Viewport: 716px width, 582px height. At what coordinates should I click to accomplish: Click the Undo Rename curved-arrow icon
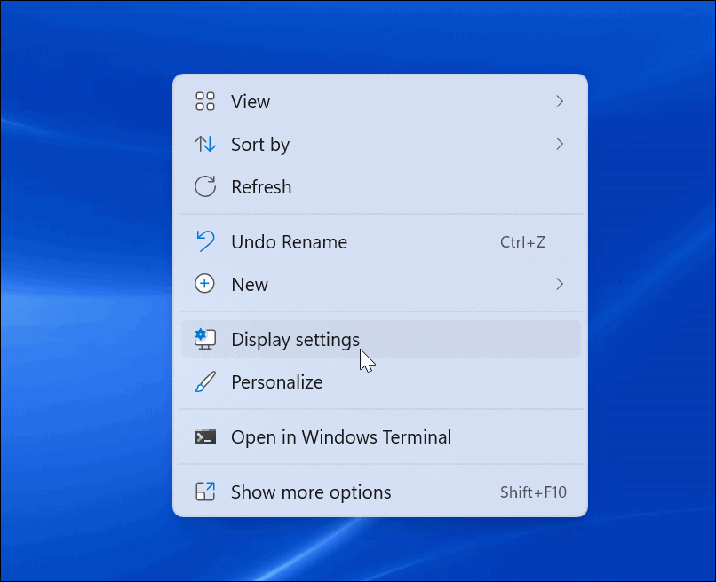pyautogui.click(x=205, y=241)
